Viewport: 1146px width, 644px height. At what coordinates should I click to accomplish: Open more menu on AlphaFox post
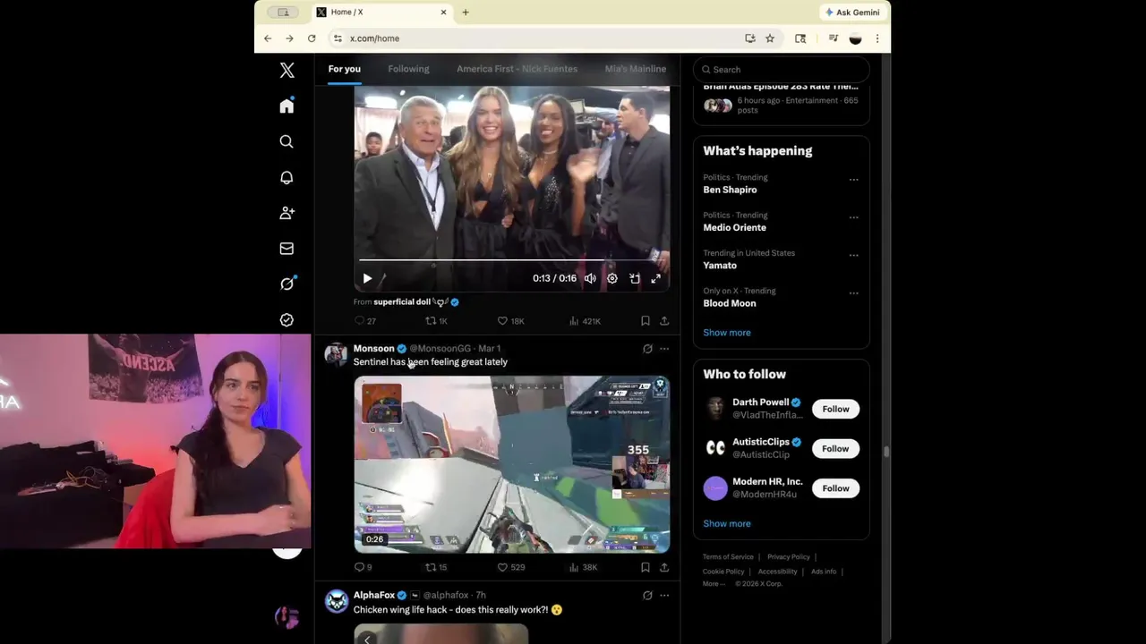click(x=664, y=595)
